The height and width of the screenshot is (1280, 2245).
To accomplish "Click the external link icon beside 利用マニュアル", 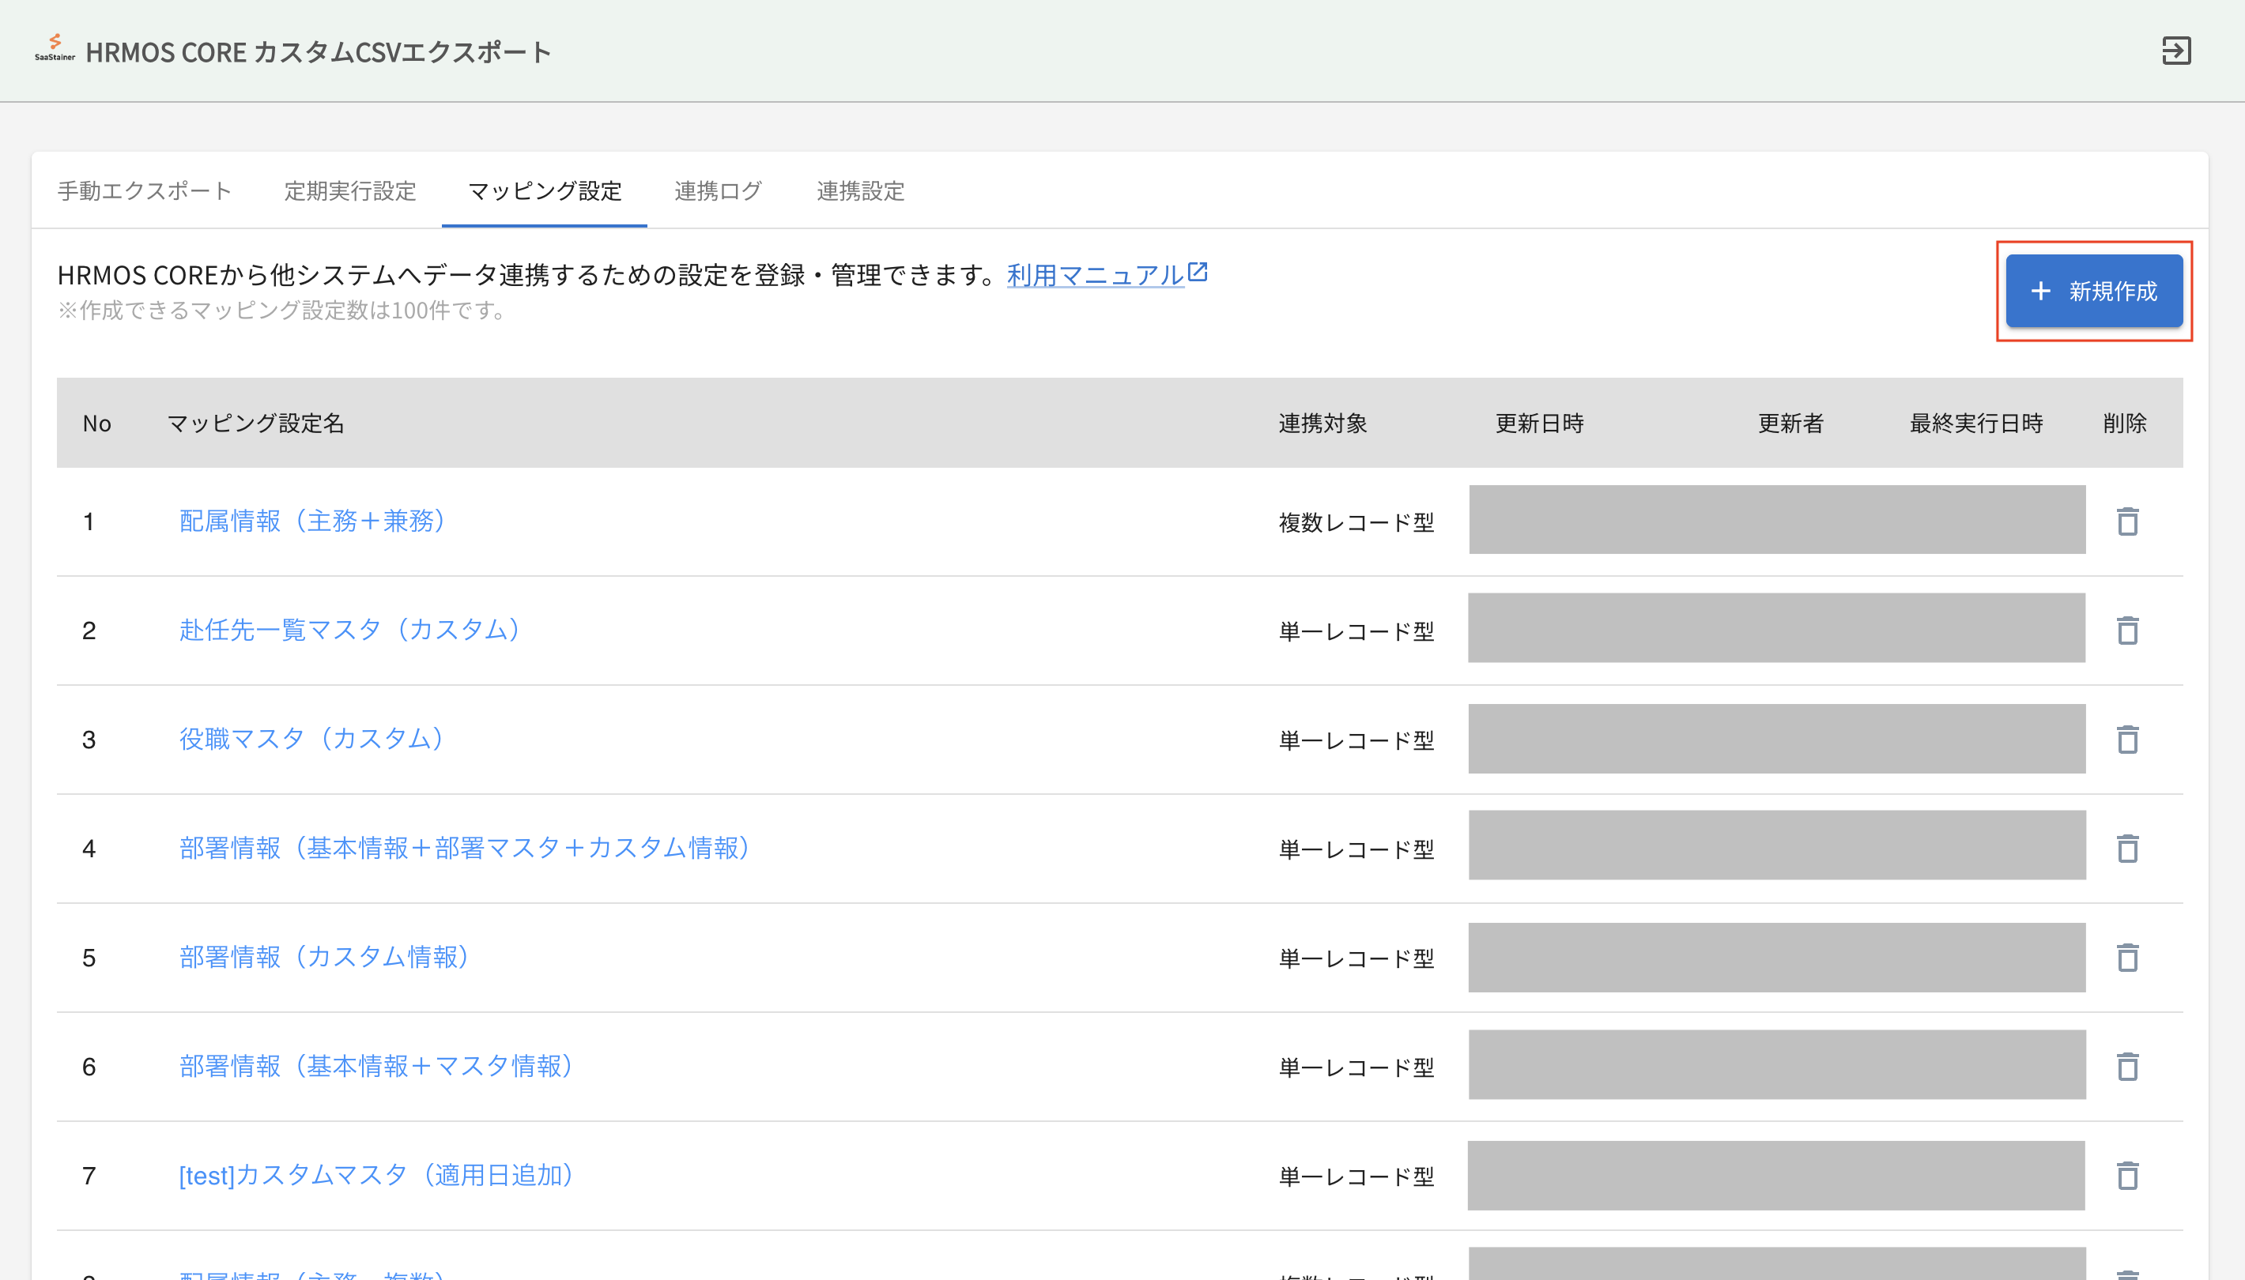I will pyautogui.click(x=1198, y=272).
